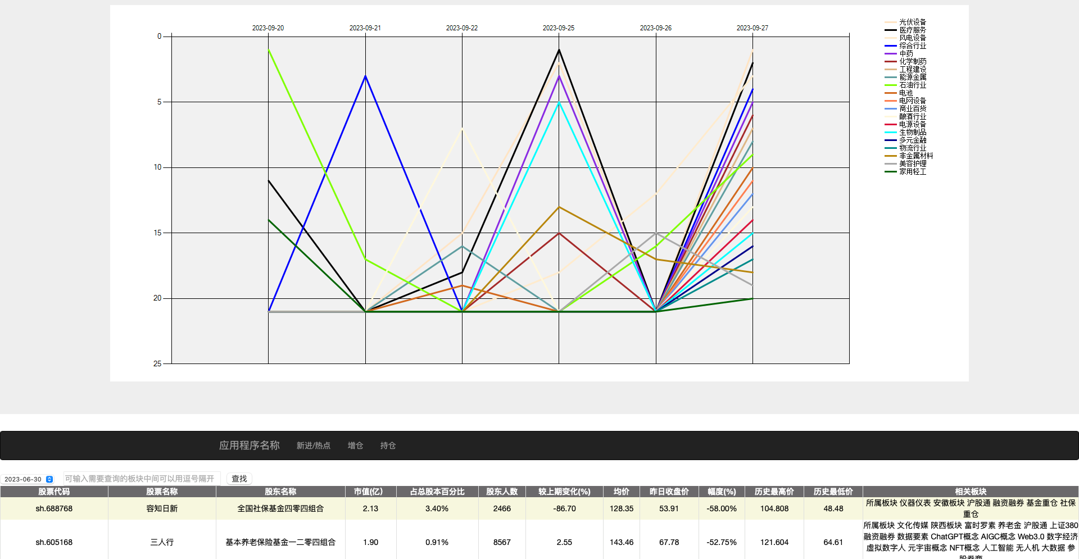The image size is (1079, 559).
Task: Toggle the 医疗服务 legend entry
Action: tap(905, 30)
